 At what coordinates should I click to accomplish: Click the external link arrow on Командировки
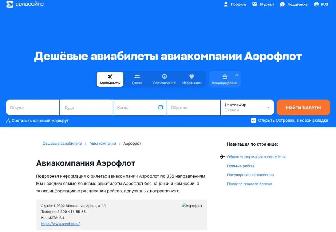[x=236, y=75]
